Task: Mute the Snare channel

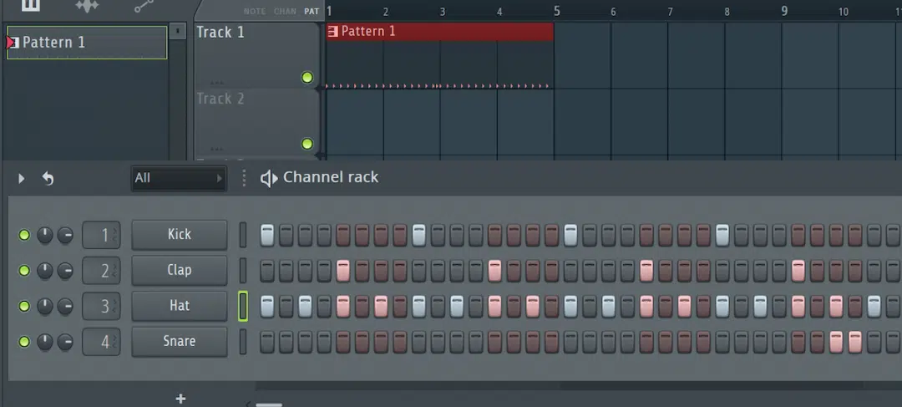Action: [x=24, y=342]
